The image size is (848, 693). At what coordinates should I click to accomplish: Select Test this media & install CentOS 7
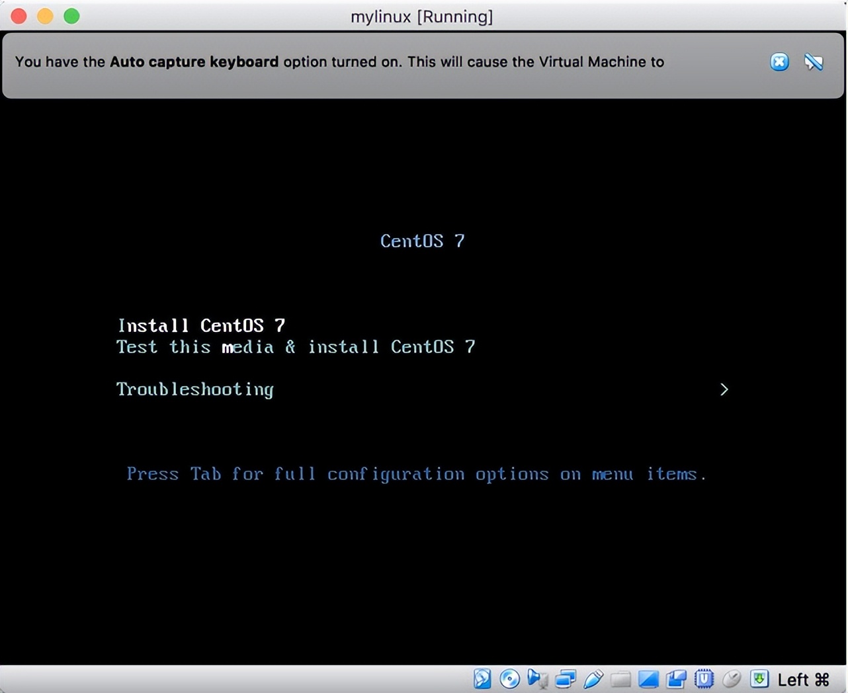click(x=296, y=346)
